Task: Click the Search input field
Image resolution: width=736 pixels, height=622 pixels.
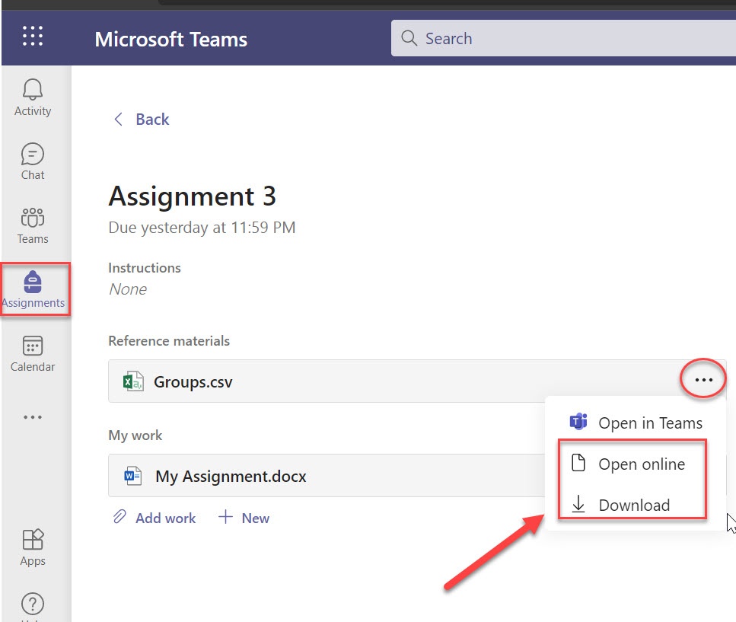Action: coord(563,39)
